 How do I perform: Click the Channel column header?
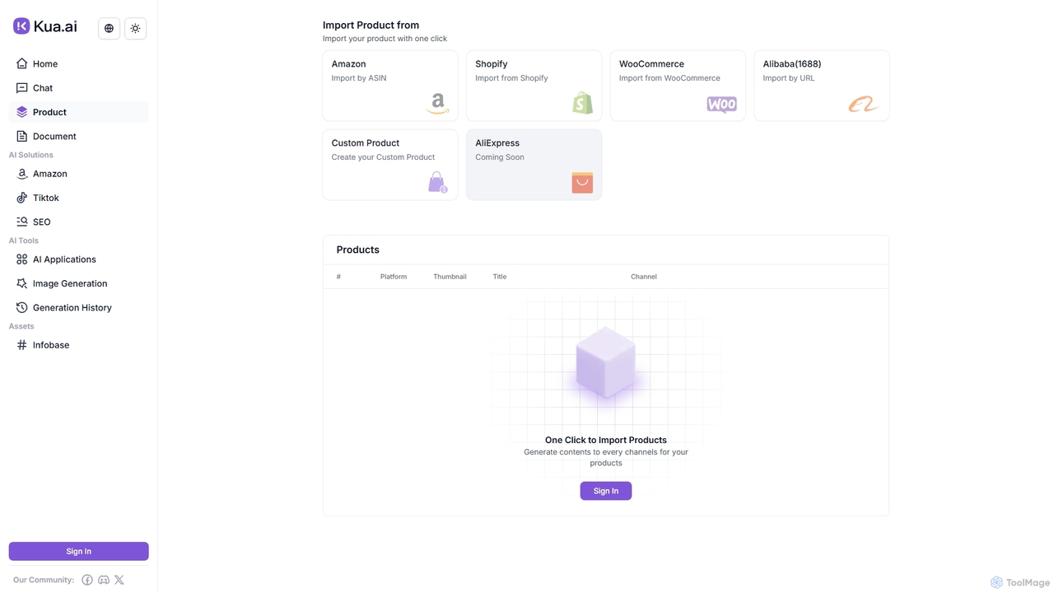coord(644,277)
